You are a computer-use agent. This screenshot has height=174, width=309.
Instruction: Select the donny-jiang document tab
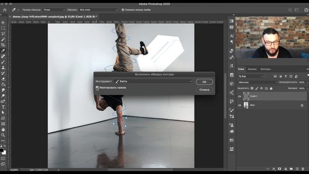pos(55,16)
